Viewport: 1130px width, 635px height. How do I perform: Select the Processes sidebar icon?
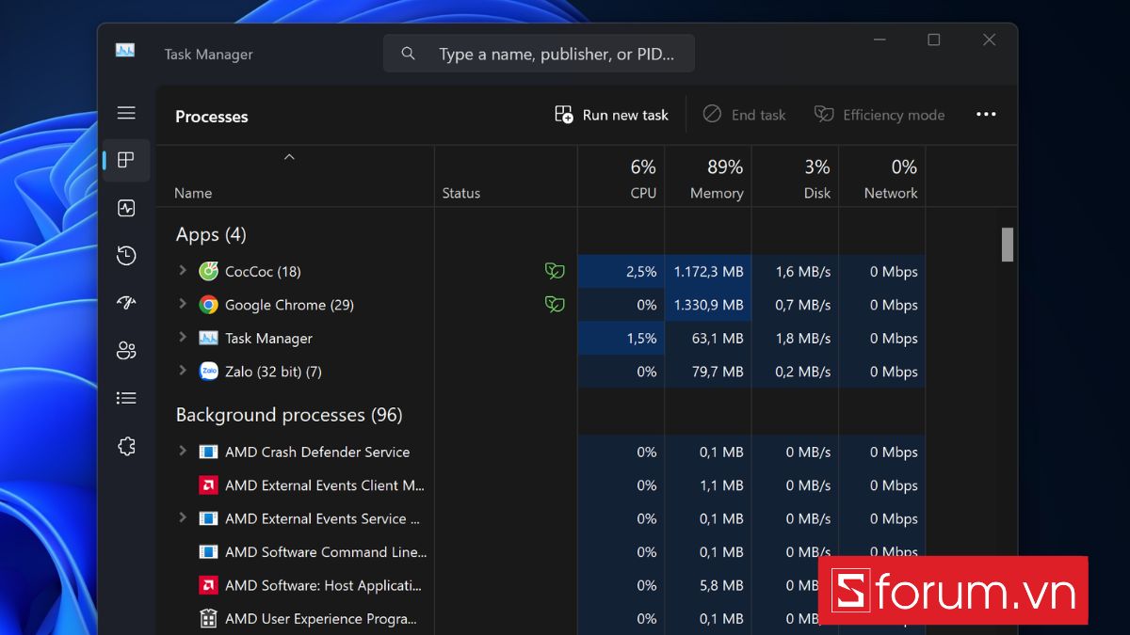tap(126, 160)
